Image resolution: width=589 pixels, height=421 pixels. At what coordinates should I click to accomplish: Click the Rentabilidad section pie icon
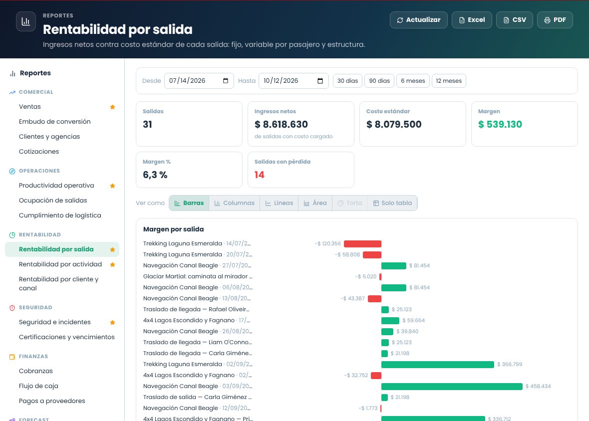coord(12,235)
